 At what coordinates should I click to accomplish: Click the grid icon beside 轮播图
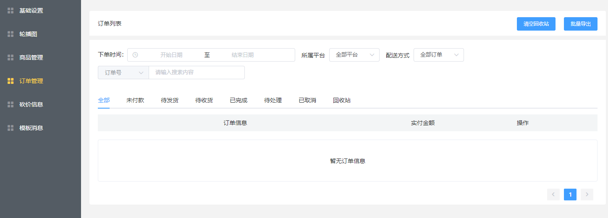(10, 34)
